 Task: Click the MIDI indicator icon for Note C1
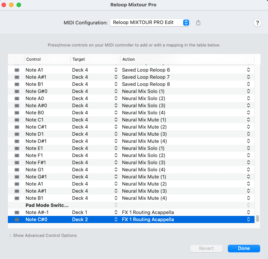click(17, 120)
